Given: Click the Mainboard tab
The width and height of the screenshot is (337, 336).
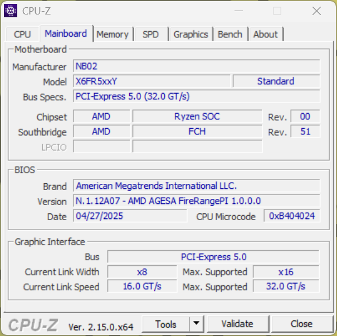Looking at the screenshot, I should pyautogui.click(x=66, y=33).
